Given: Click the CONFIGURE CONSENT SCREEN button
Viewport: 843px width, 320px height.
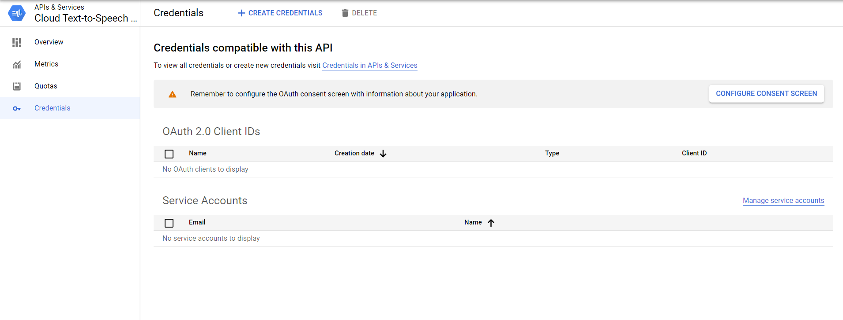Looking at the screenshot, I should click(x=766, y=94).
